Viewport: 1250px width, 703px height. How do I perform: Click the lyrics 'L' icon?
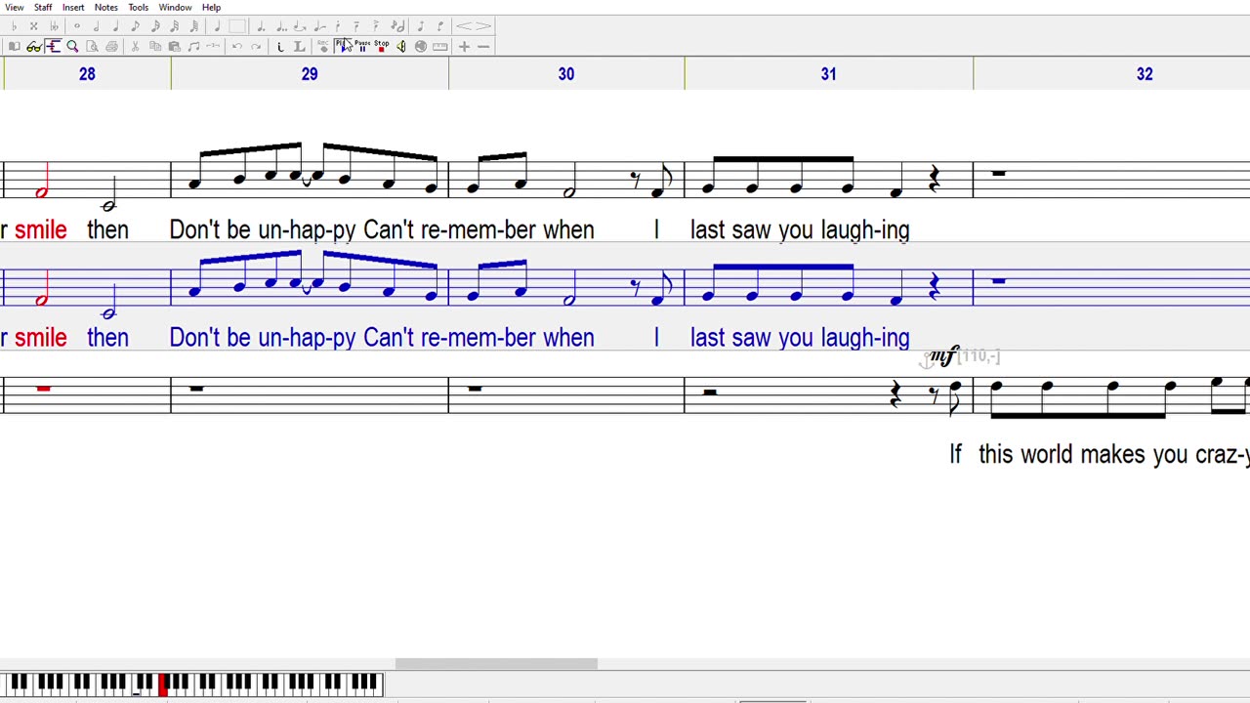[x=300, y=46]
